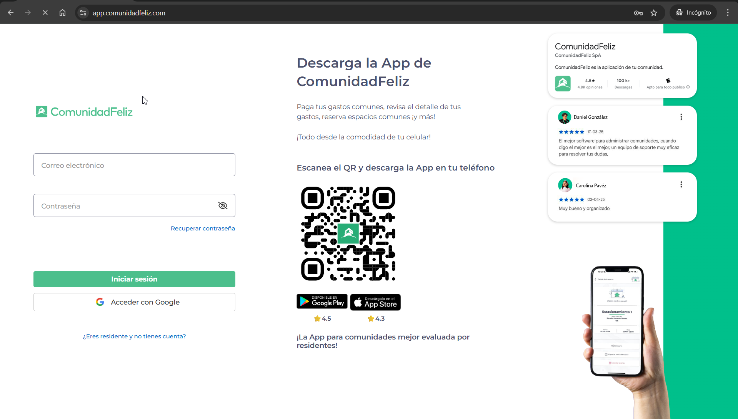The image size is (738, 419).
Task: Click the browser forward arrow
Action: click(x=28, y=13)
